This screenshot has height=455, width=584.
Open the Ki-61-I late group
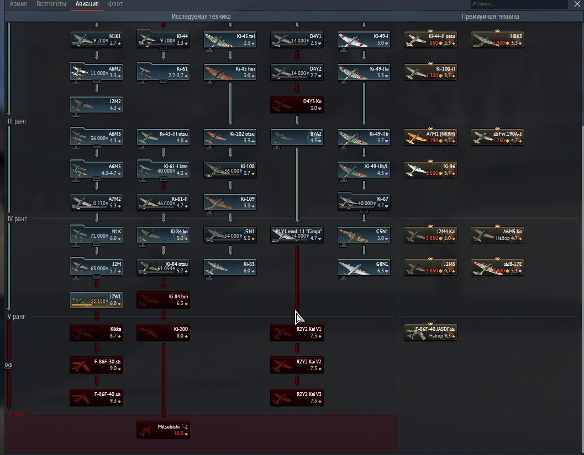click(163, 169)
